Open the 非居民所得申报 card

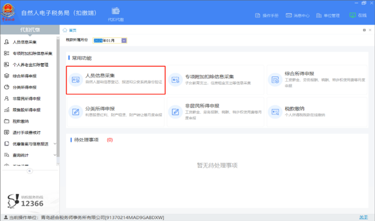pos(215,112)
